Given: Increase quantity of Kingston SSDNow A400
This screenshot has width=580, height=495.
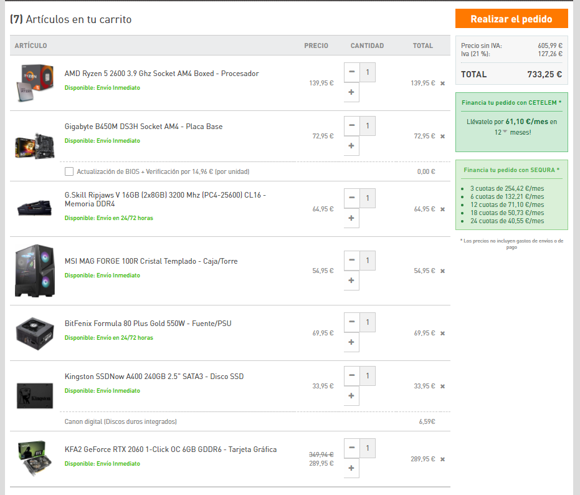Looking at the screenshot, I should [x=351, y=396].
